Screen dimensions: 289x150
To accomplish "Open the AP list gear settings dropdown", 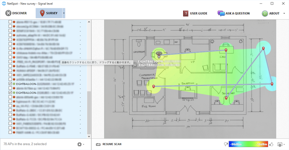I will tap(80, 144).
